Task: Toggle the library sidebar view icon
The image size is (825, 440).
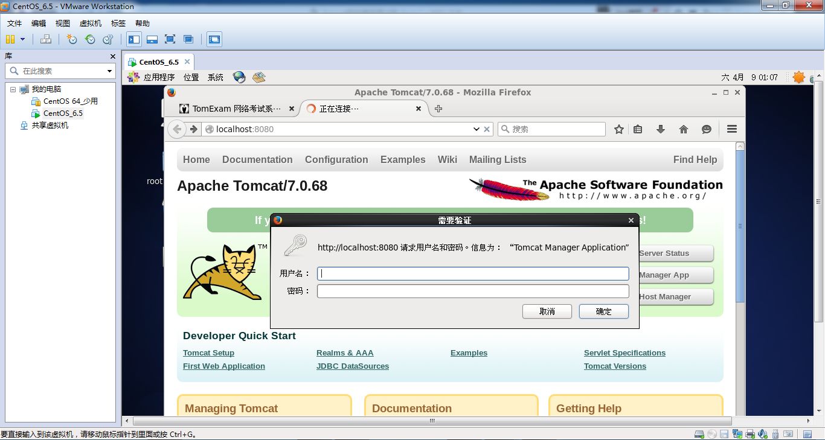Action: click(134, 39)
